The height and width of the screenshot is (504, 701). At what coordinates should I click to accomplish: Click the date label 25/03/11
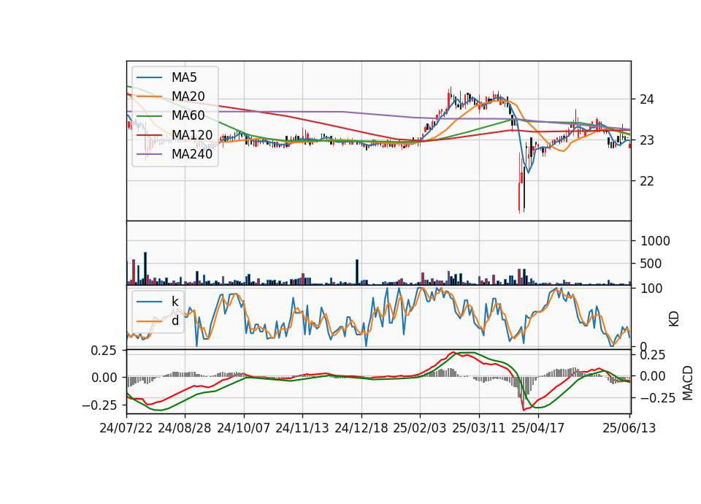pos(479,428)
